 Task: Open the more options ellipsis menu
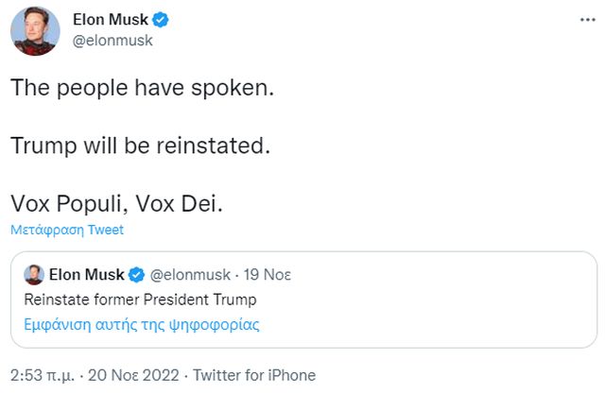[x=586, y=20]
